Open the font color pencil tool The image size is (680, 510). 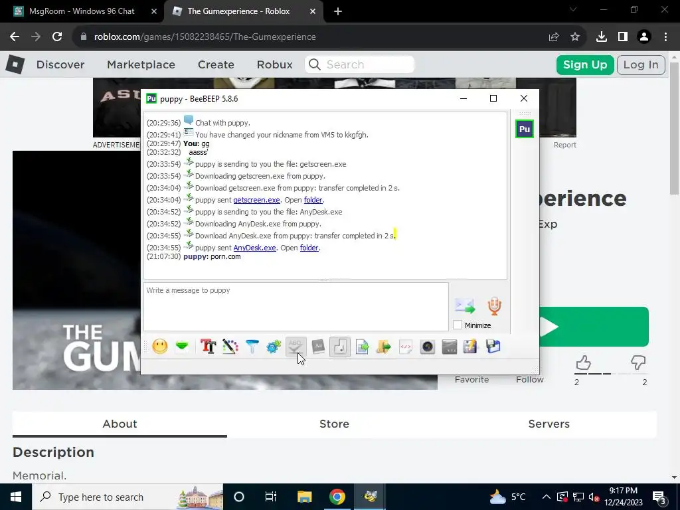230,347
